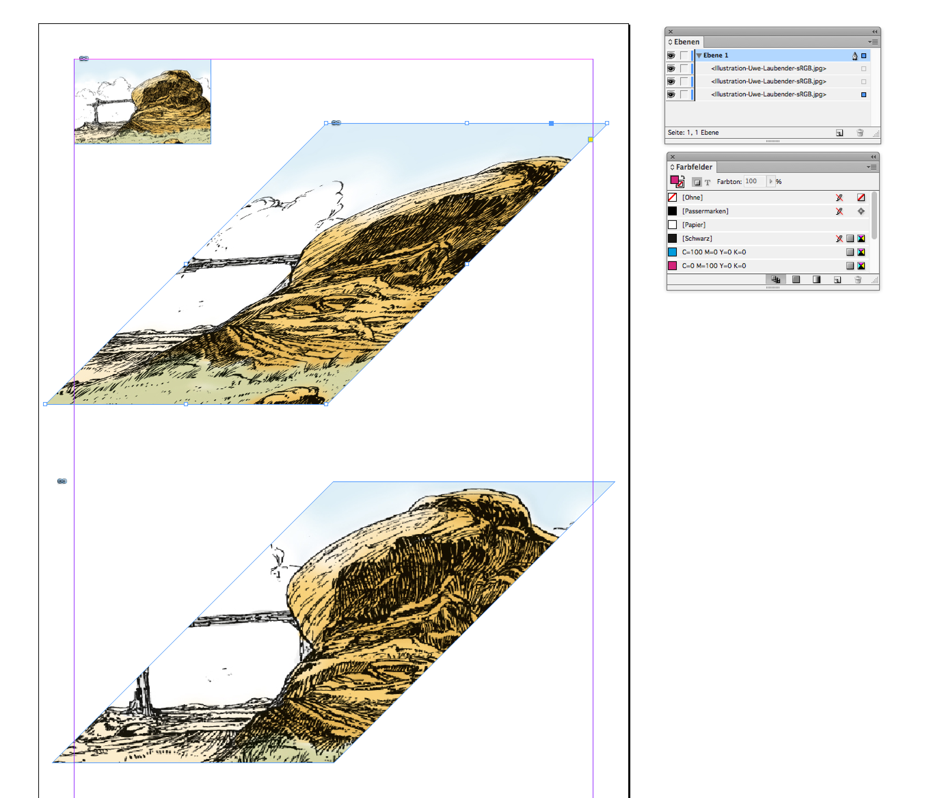Toggle Formatting affects container button
Image resolution: width=927 pixels, height=798 pixels.
tap(697, 182)
